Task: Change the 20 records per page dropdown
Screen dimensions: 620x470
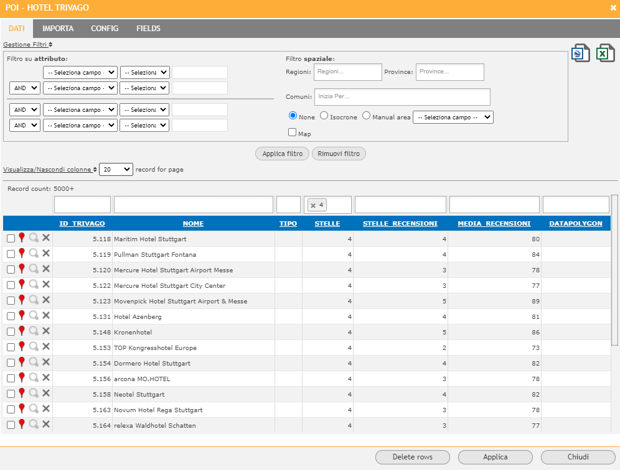Action: 116,170
